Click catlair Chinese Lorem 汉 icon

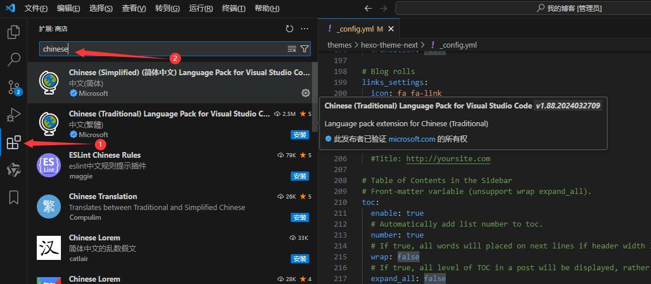[x=49, y=247]
